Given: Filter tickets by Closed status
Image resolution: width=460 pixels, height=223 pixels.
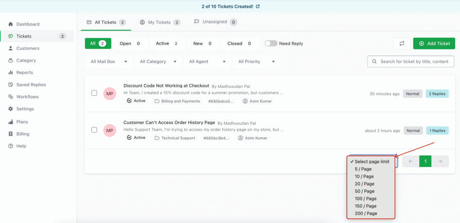Looking at the screenshot, I should point(240,44).
